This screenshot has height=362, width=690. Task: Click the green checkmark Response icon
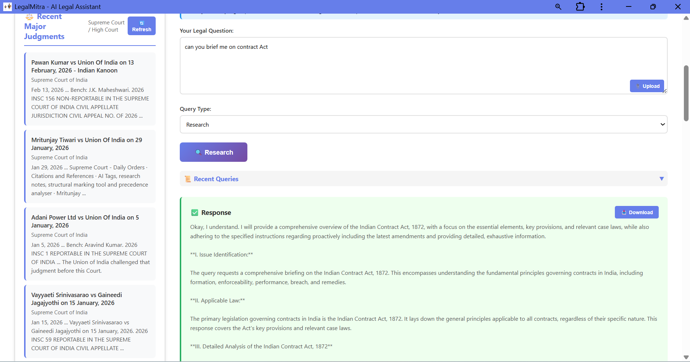[195, 213]
